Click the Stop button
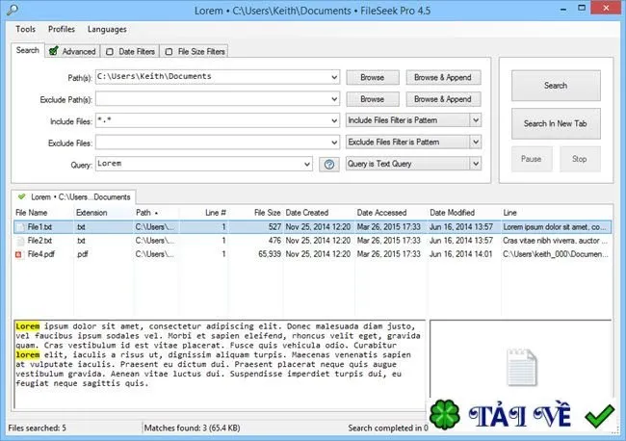This screenshot has width=626, height=441. tap(580, 159)
